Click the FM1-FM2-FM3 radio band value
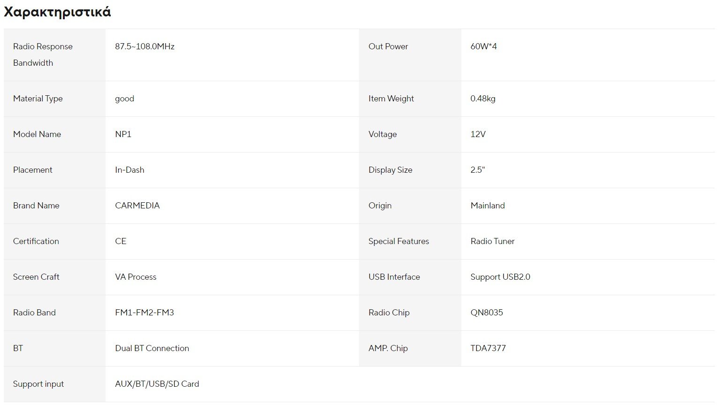Screen dimensions: 719x406 click(144, 313)
